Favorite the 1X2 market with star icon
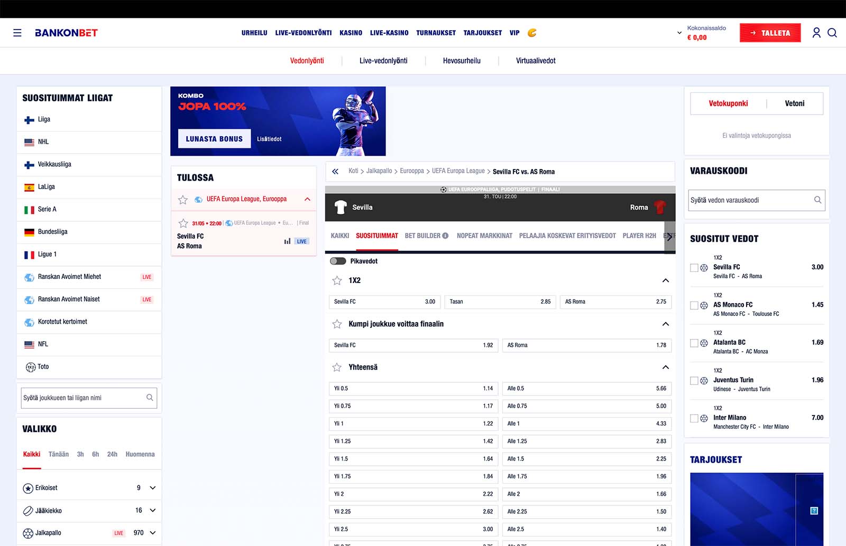 pos(337,280)
